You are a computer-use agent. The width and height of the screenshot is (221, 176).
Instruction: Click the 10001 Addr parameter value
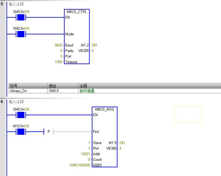coord(86,154)
